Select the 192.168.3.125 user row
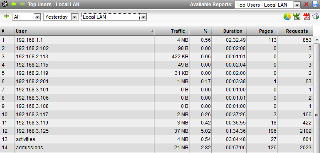 pyautogui.click(x=156, y=131)
